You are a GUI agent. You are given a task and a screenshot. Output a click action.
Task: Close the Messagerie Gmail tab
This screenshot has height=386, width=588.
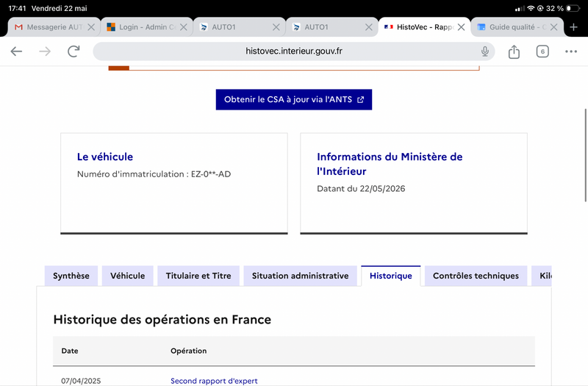(91, 27)
